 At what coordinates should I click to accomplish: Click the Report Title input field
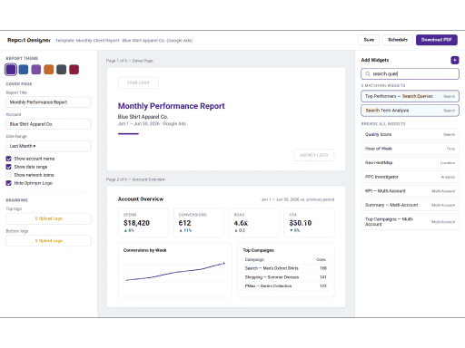pyautogui.click(x=48, y=102)
